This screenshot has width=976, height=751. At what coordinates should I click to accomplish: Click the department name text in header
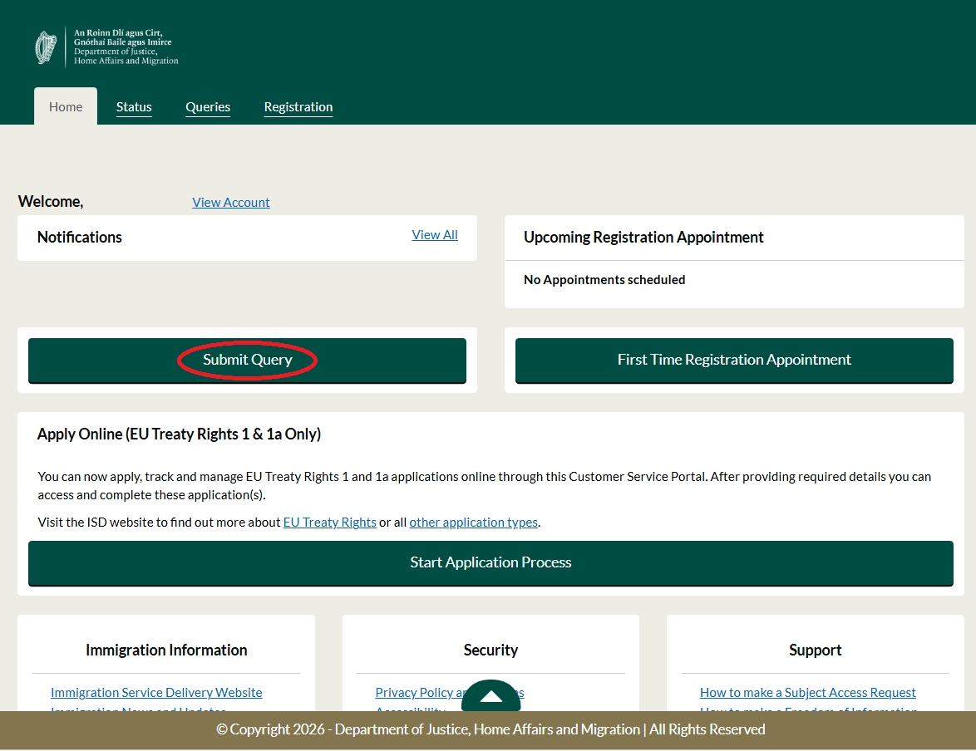tap(126, 47)
